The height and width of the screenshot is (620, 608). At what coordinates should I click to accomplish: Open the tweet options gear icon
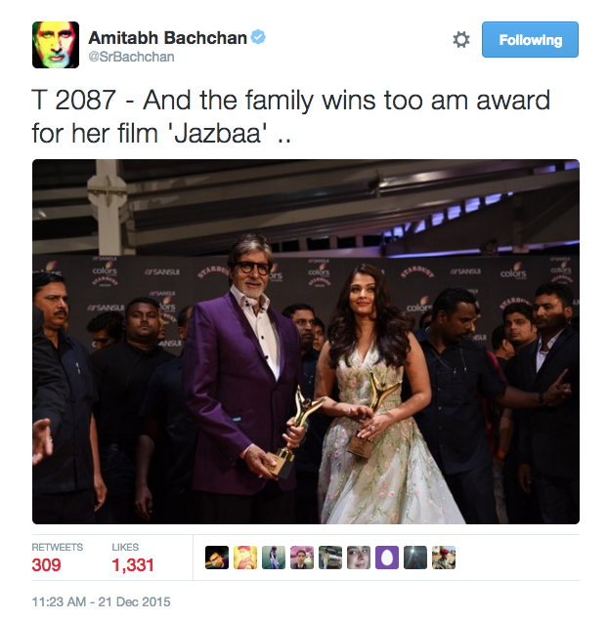[461, 39]
